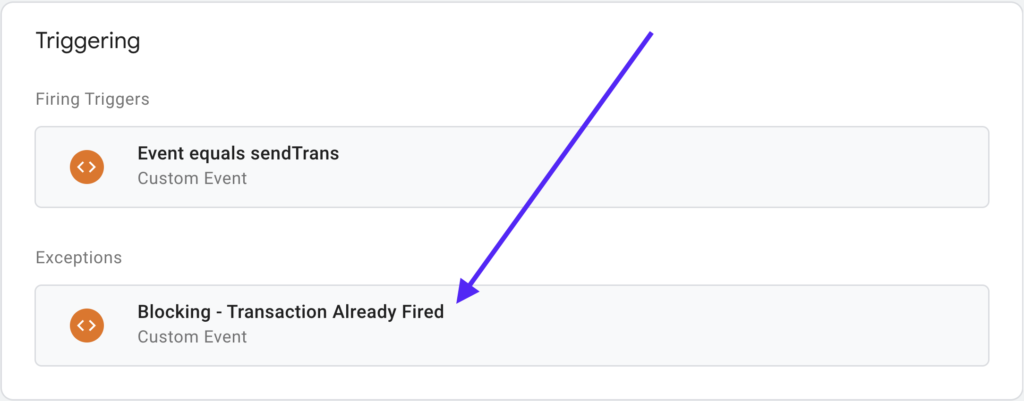
Task: Click the word 'sendTrans' in the trigger name
Action: [295, 154]
